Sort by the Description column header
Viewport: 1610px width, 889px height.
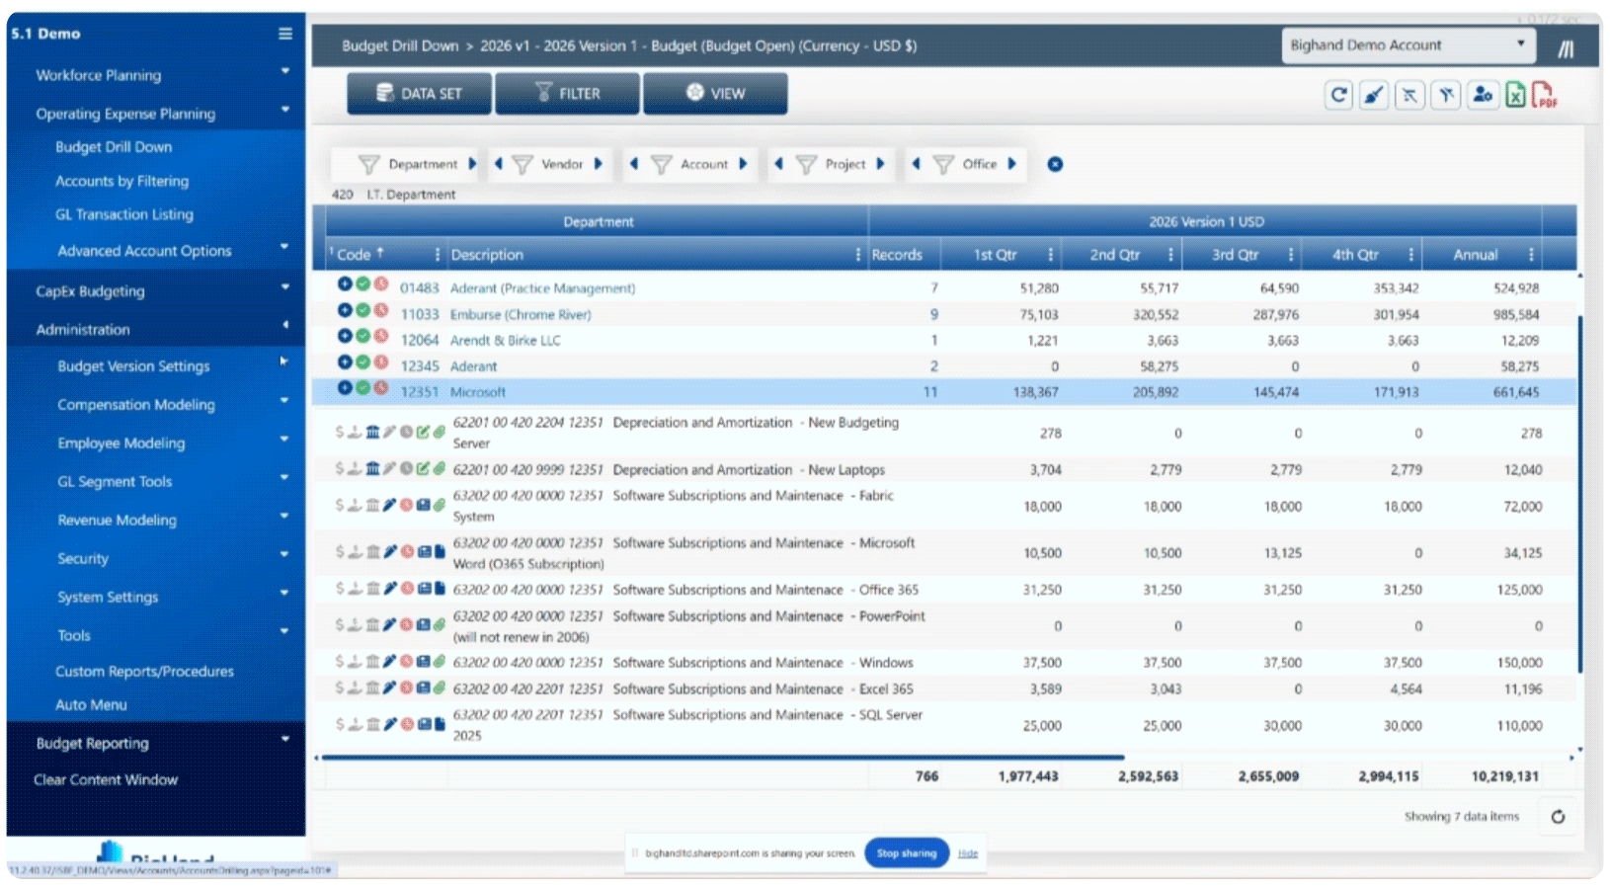click(x=487, y=255)
